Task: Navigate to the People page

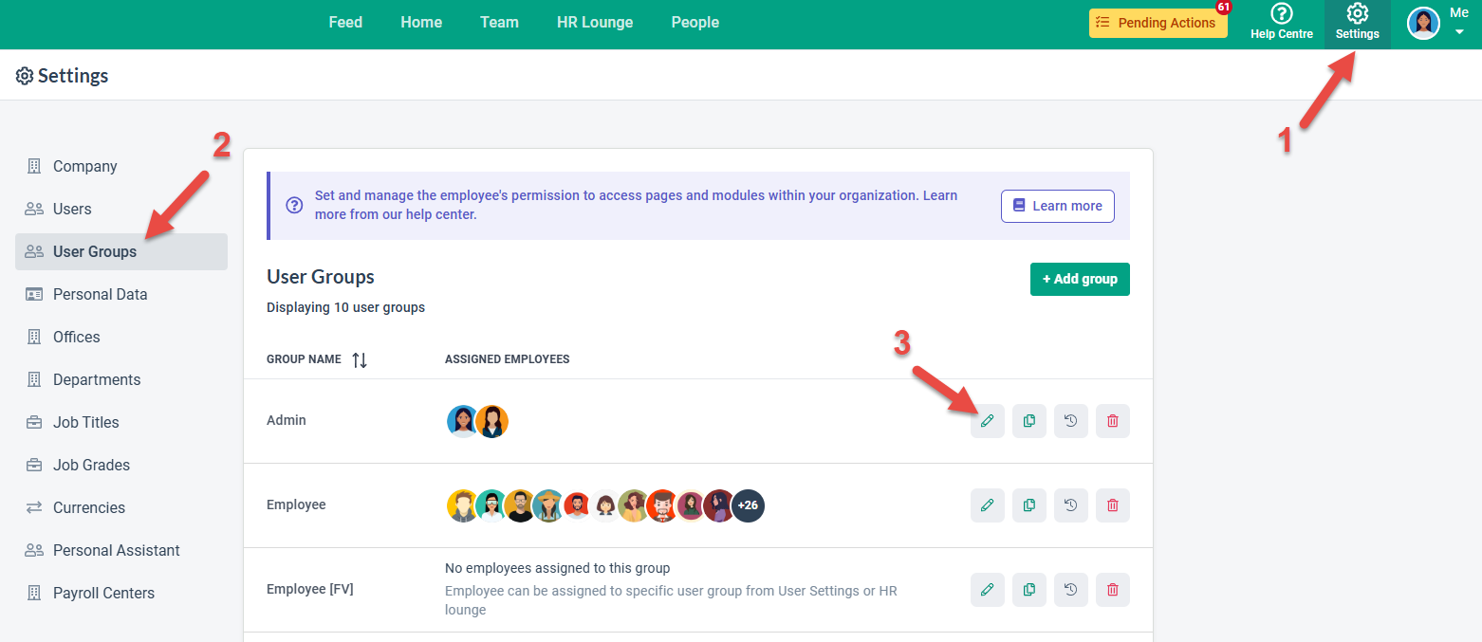Action: pos(695,22)
